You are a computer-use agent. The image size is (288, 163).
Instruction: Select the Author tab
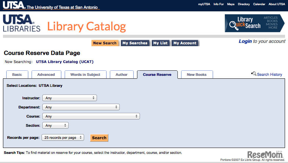(122, 74)
